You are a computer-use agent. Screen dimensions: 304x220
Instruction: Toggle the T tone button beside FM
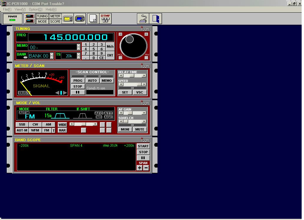point(54,131)
